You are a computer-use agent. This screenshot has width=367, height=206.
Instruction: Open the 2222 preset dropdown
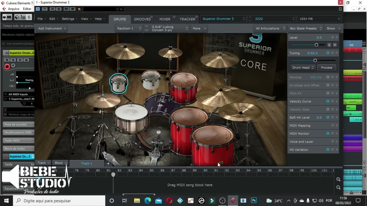tap(274, 19)
